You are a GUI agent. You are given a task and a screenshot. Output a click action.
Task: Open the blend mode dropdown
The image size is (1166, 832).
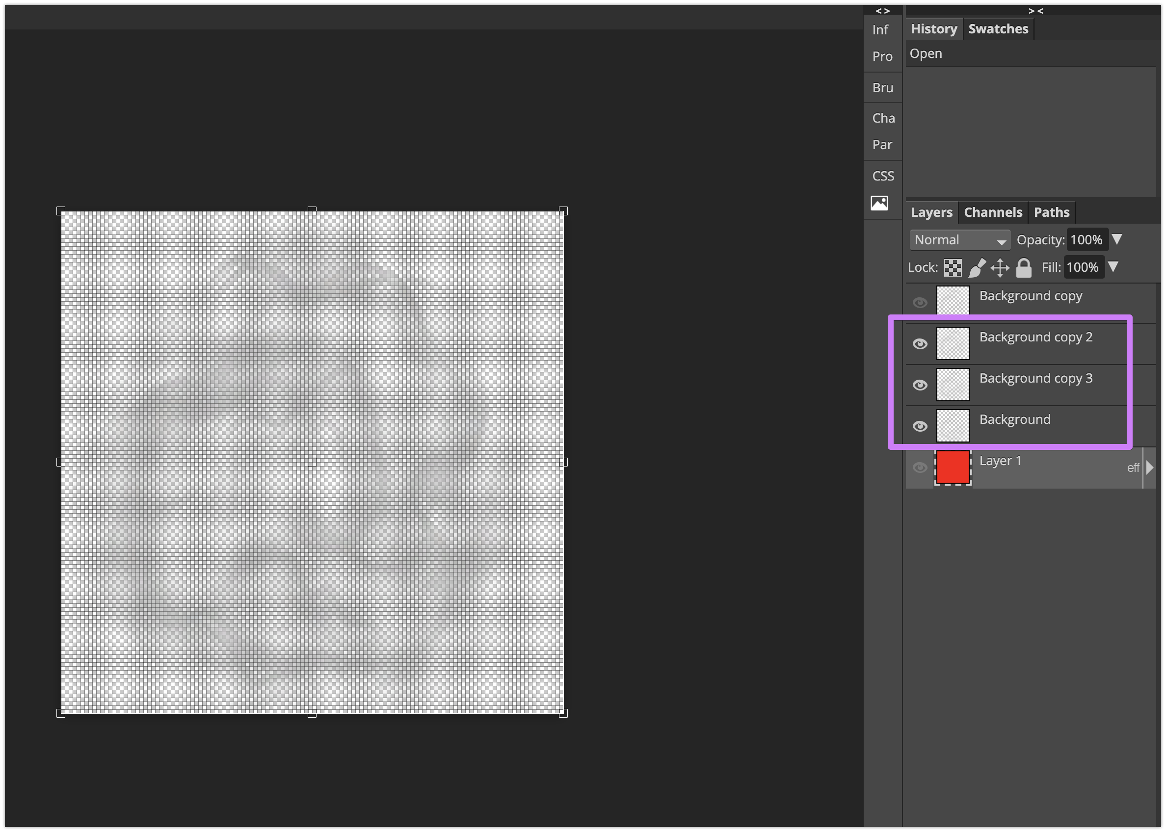tap(959, 238)
